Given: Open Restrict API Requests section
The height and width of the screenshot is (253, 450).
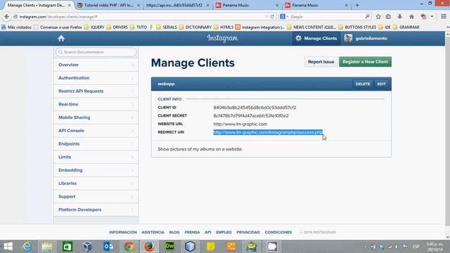Looking at the screenshot, I should pyautogui.click(x=96, y=91).
